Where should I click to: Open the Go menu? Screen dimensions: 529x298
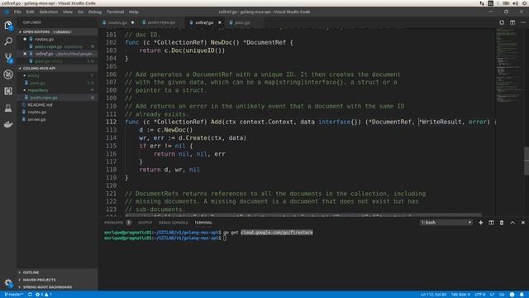[80, 12]
